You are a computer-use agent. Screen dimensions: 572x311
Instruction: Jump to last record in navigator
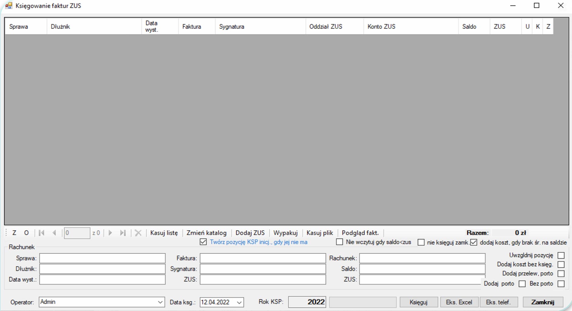point(123,233)
